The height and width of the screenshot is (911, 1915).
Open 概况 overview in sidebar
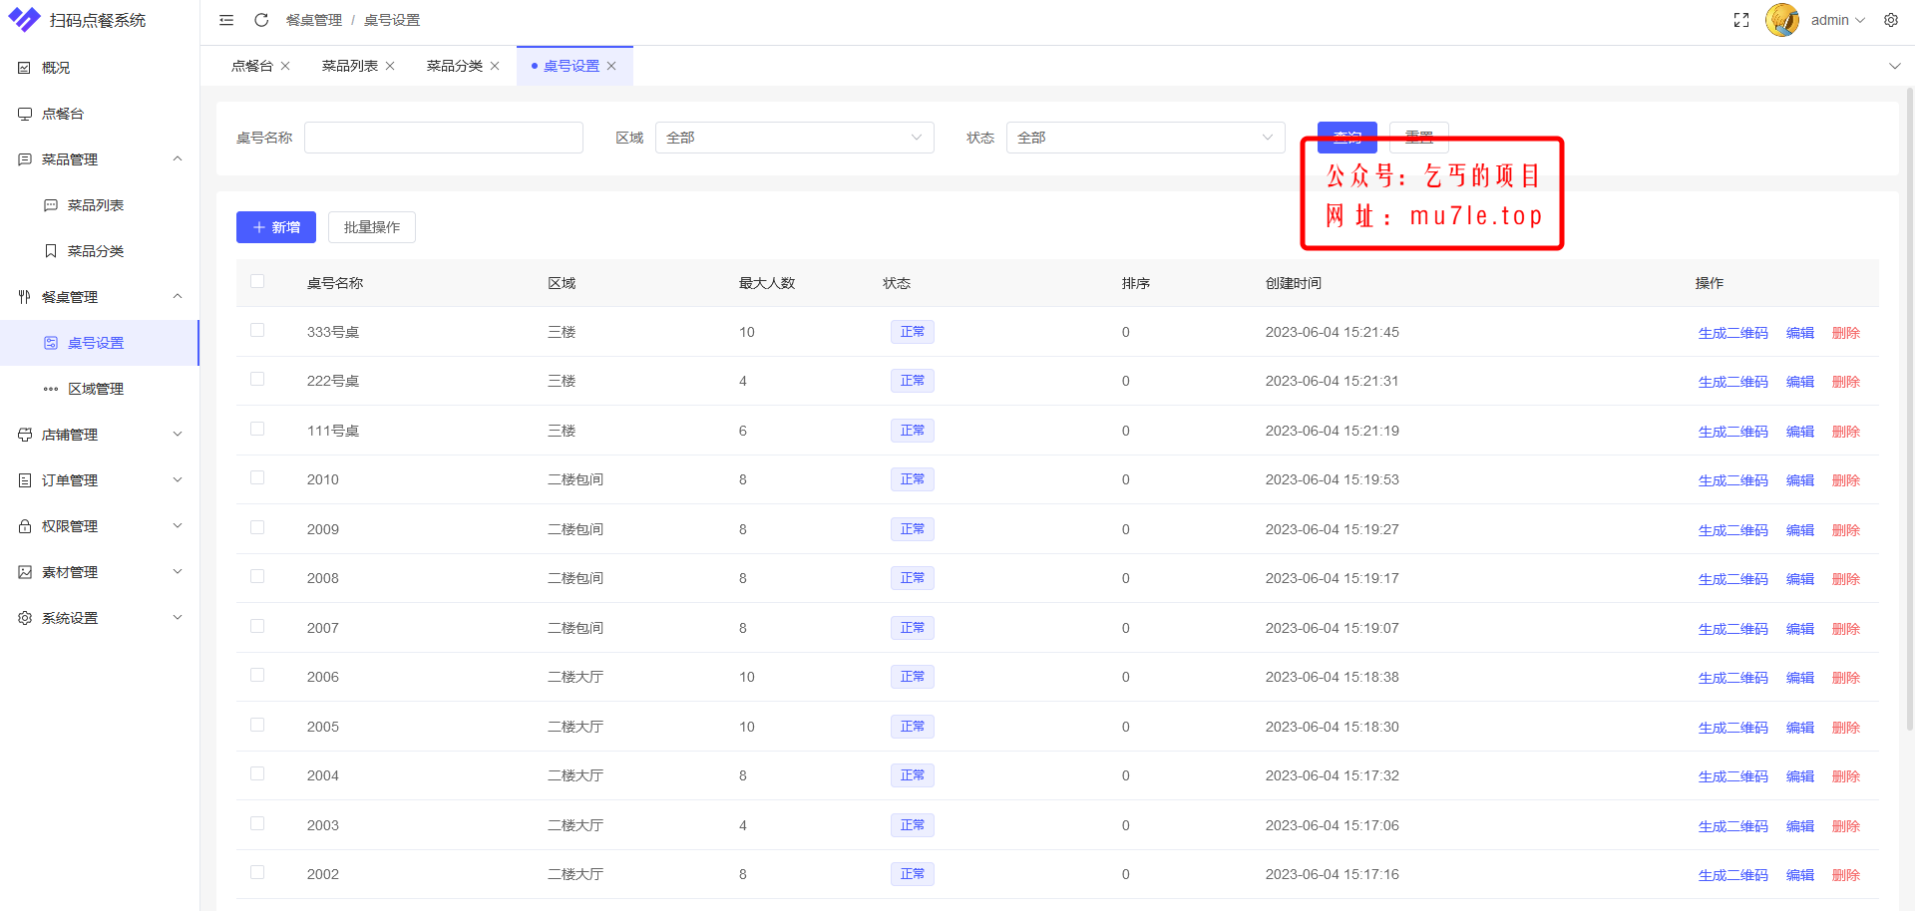(x=100, y=68)
